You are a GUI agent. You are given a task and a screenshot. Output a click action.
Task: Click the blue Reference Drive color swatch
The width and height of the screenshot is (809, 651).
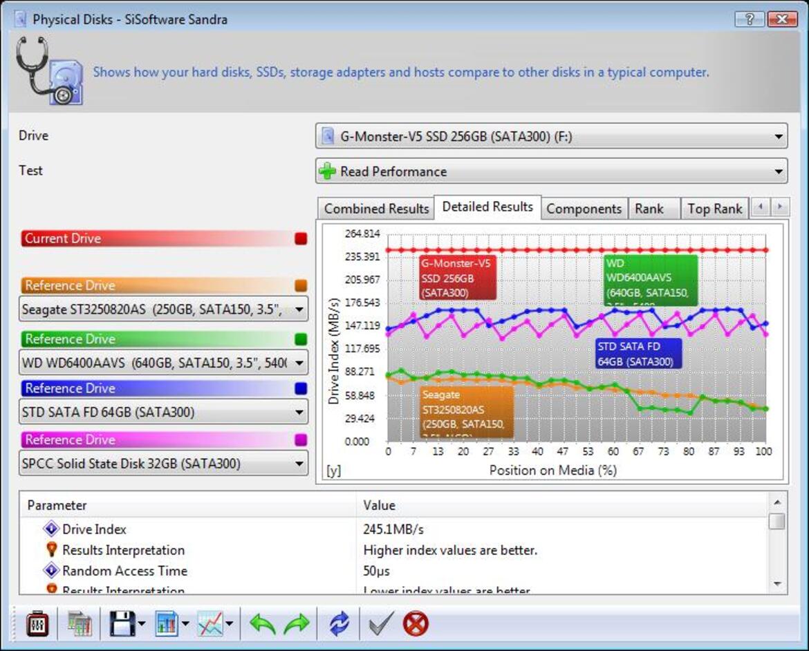[301, 388]
